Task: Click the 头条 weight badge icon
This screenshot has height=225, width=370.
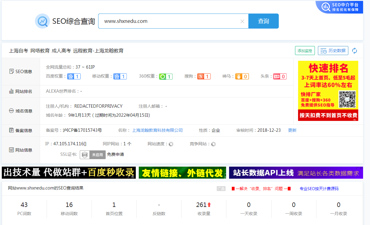Action: 277,76
